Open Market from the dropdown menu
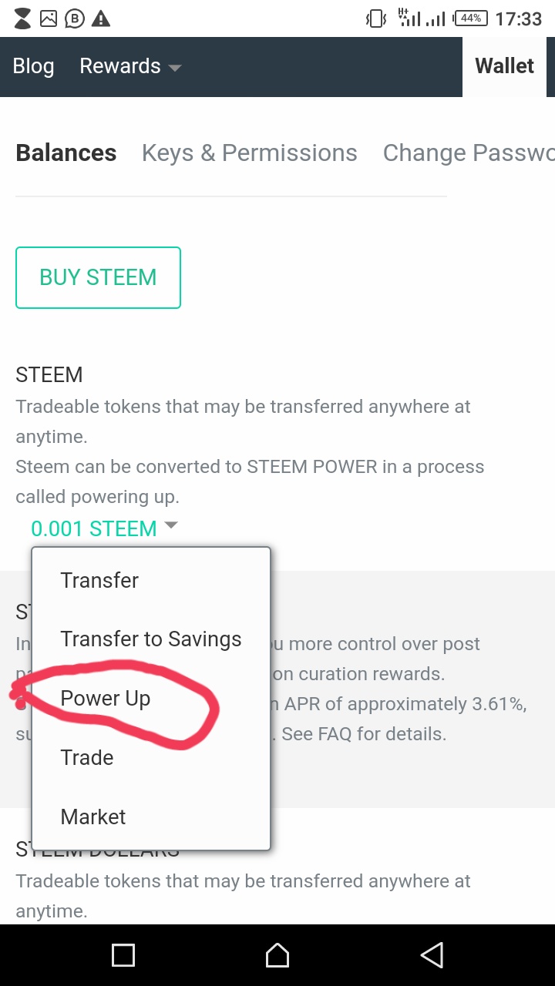Screen dimensions: 555x986 pyautogui.click(x=93, y=817)
